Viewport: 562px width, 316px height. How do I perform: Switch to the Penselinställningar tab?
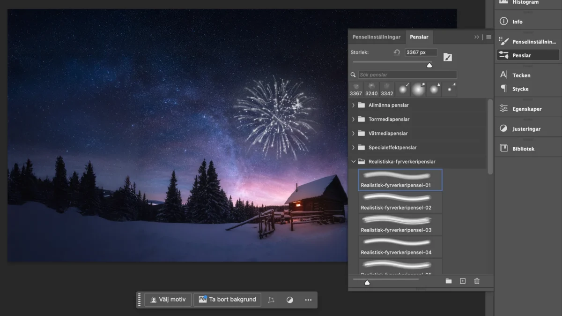[x=377, y=37]
